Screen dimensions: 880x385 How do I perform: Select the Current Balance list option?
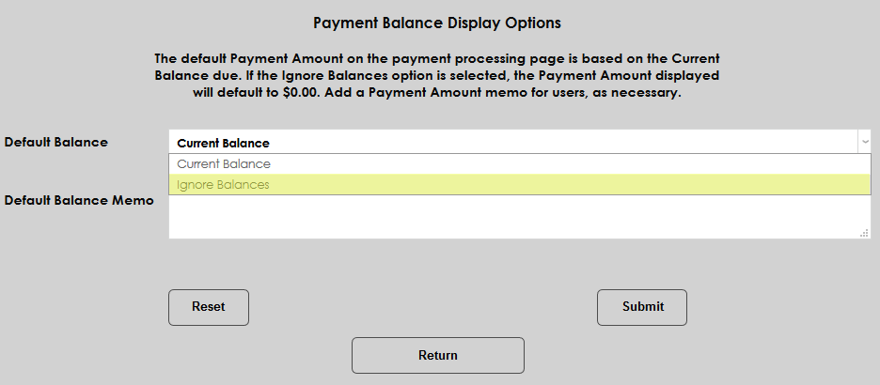[224, 164]
